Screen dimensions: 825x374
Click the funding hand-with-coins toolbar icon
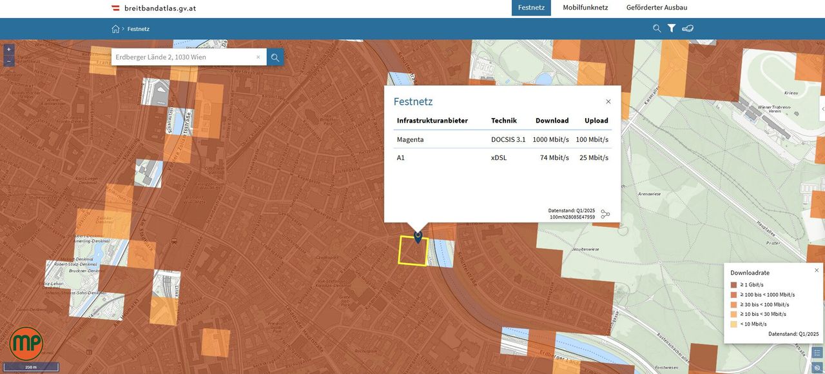688,28
